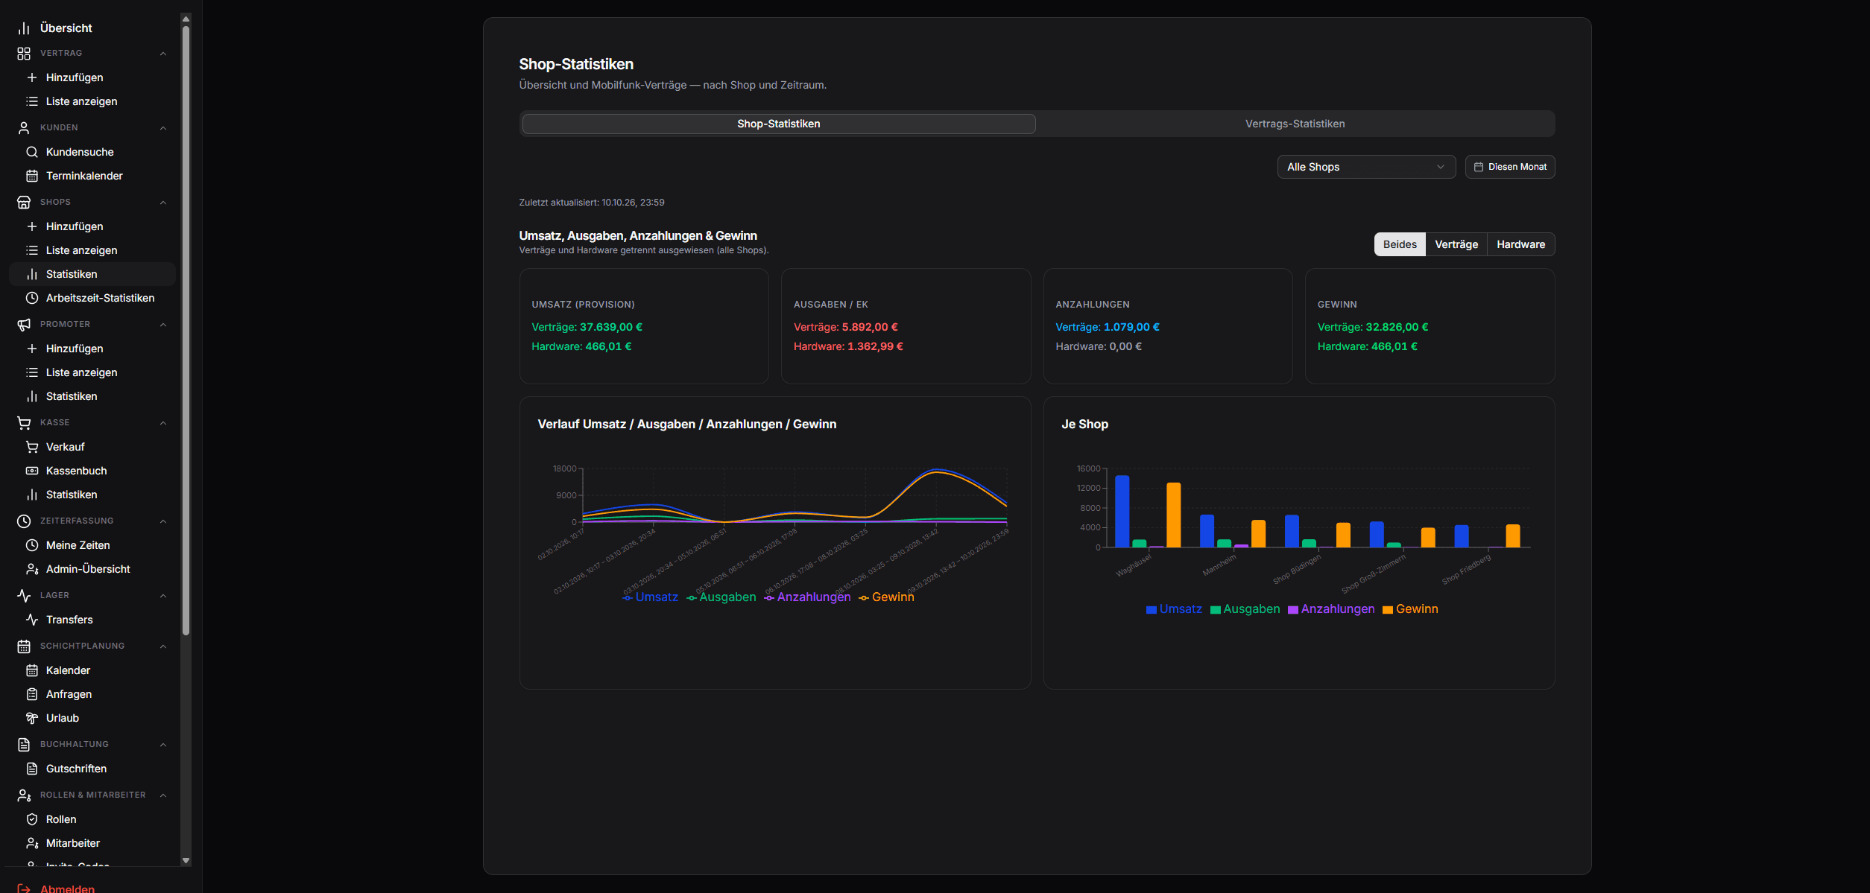Click Arbeitszeit-Statistiken clock icon
The height and width of the screenshot is (893, 1870).
pos(32,298)
